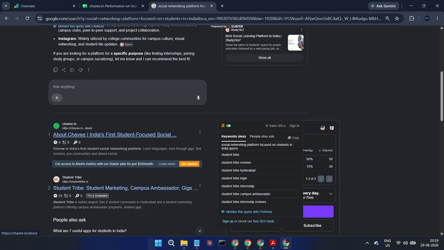This screenshot has width=444, height=250.
Task: Open Student Tribe search result title
Action: 125,188
